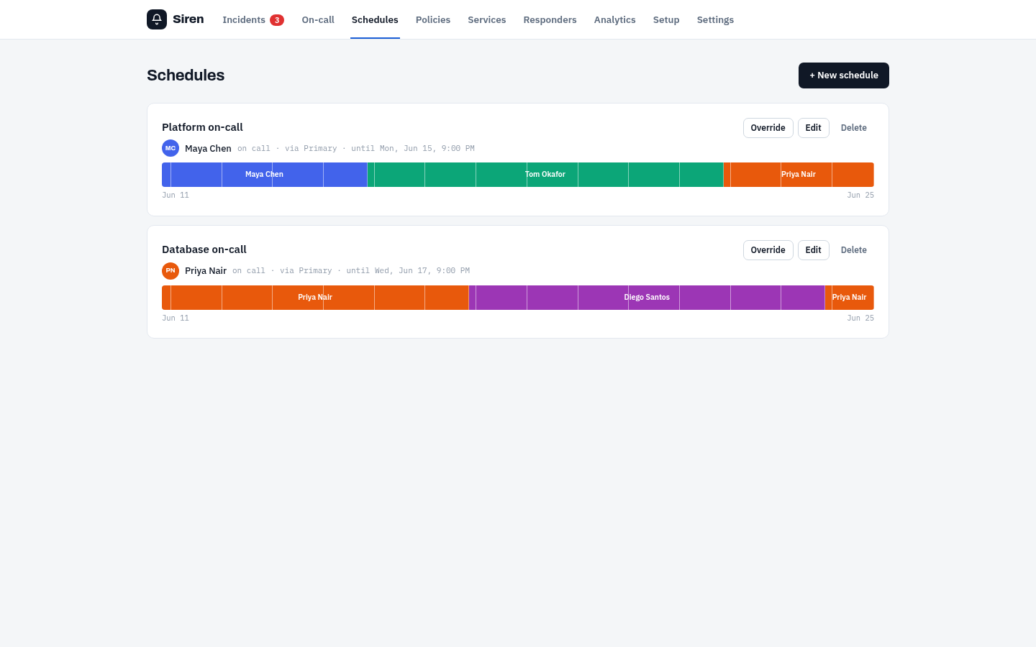Viewport: 1036px width, 647px height.
Task: Delete the Platform on-call schedule
Action: (854, 128)
